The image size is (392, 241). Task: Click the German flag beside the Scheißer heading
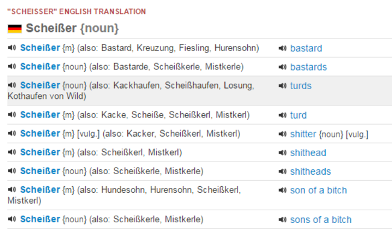(14, 28)
